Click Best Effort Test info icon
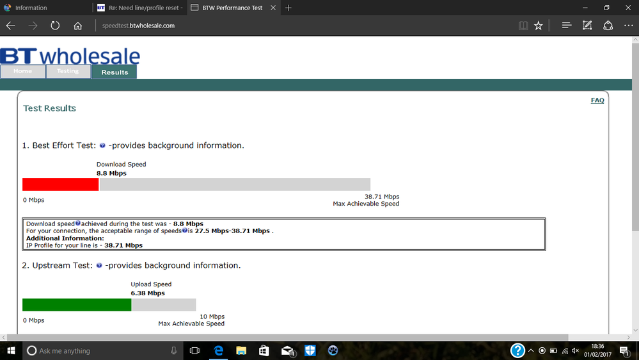Viewport: 639px width, 360px height. pyautogui.click(x=102, y=145)
